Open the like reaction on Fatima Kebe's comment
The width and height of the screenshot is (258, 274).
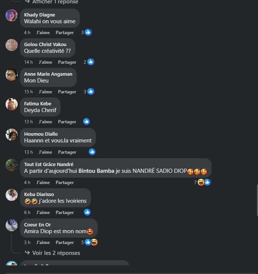click(x=86, y=121)
